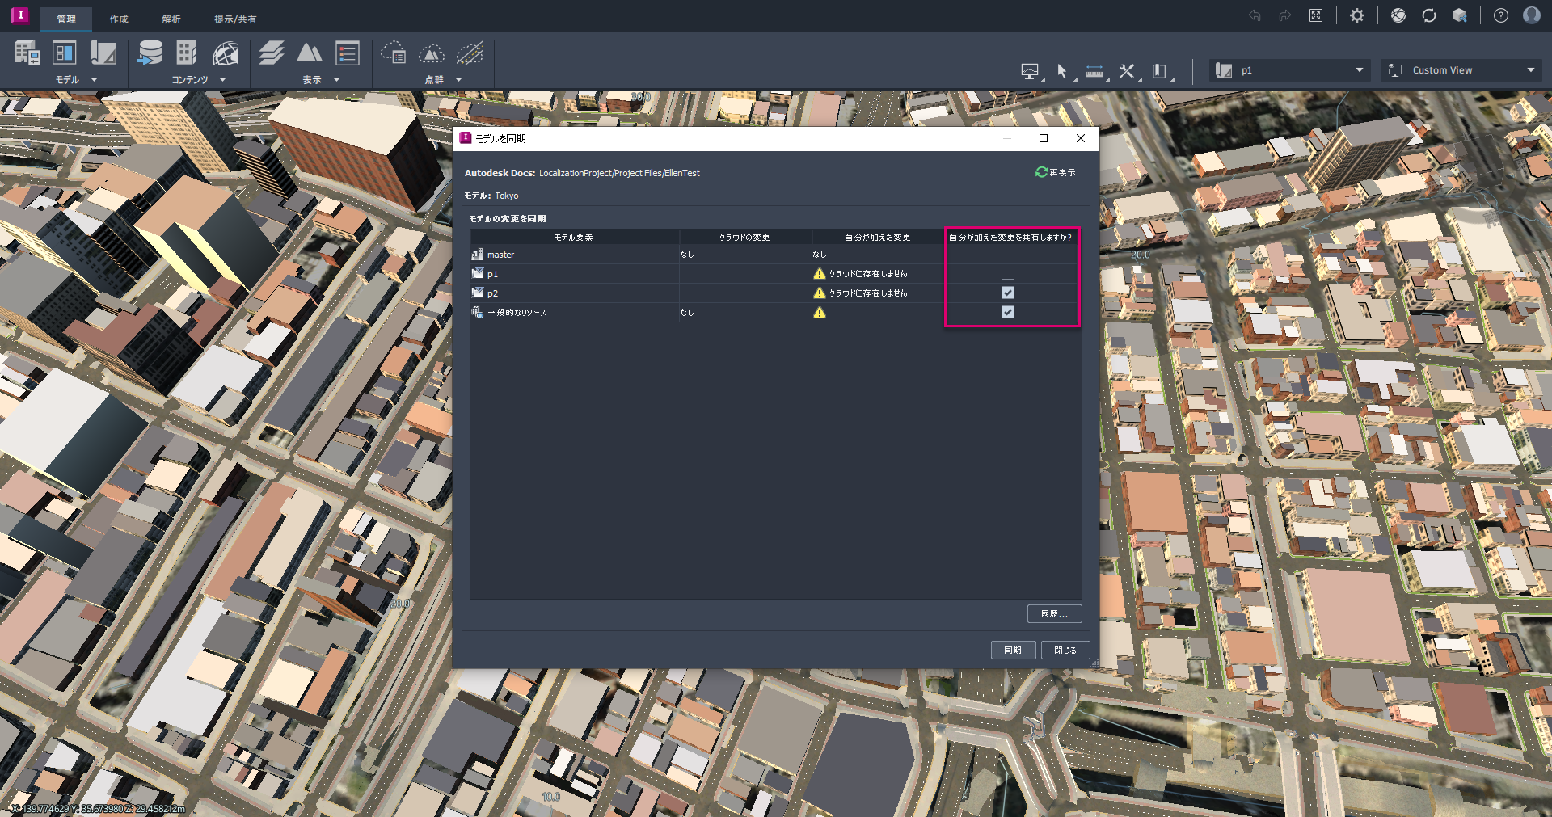Click the warning icon in the p2 row

tap(820, 293)
